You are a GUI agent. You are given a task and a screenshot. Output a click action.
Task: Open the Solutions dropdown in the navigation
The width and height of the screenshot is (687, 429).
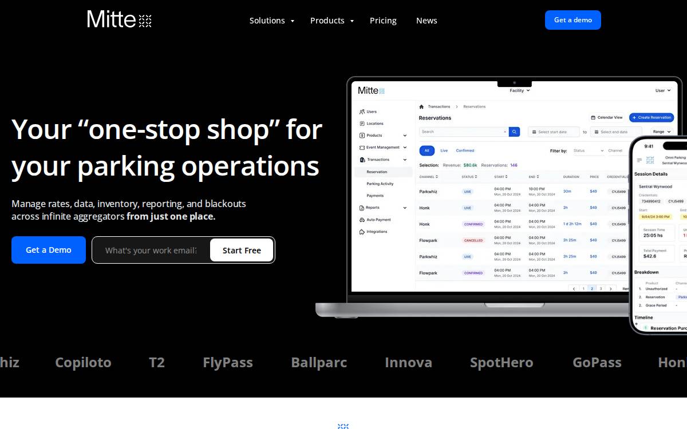(x=272, y=21)
